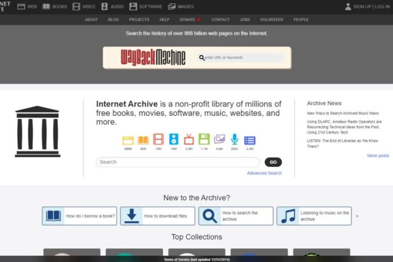Click the Wayback Machine logo

(153, 57)
